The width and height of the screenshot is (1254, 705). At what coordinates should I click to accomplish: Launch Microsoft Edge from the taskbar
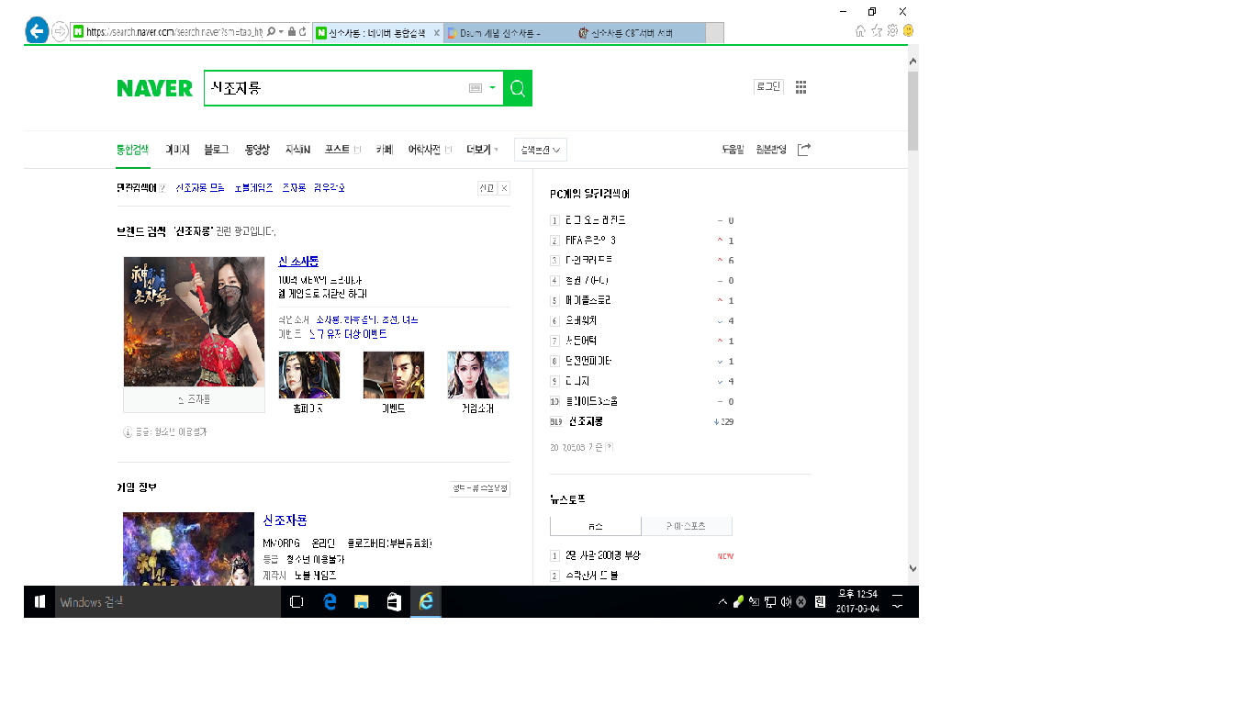pyautogui.click(x=330, y=602)
